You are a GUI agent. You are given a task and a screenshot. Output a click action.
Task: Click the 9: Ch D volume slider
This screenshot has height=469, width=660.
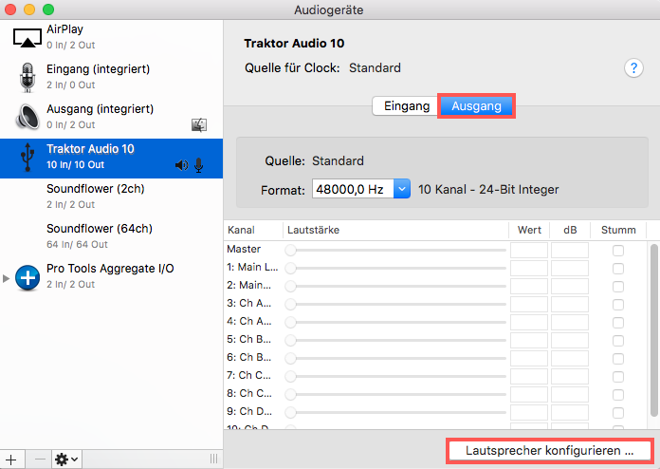click(x=395, y=412)
